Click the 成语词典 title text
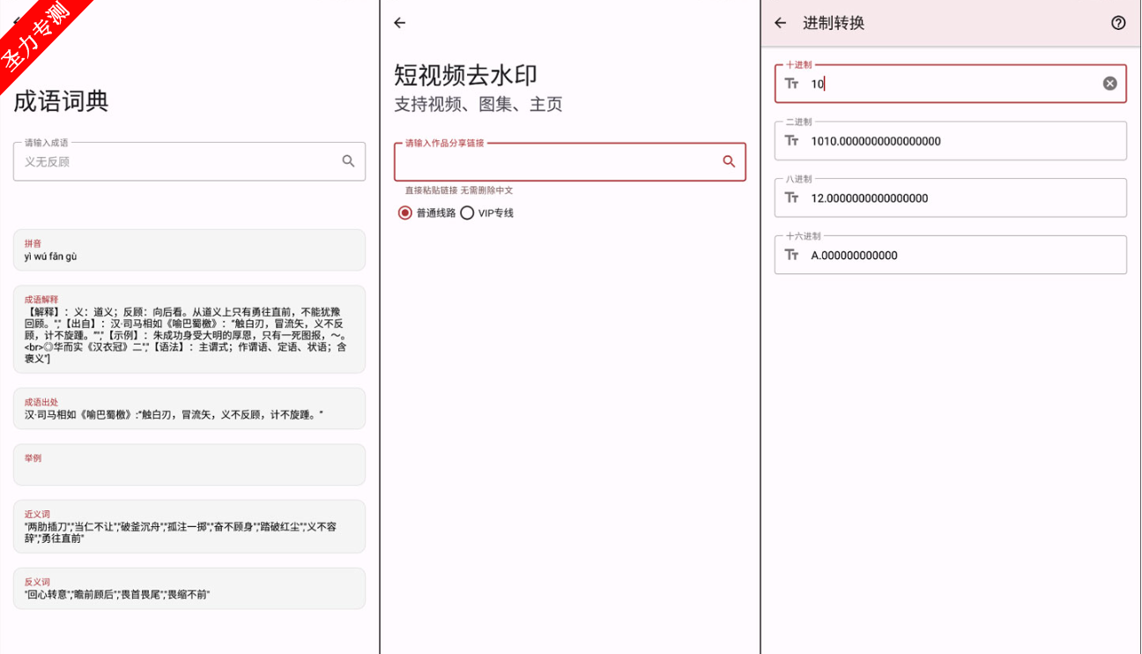Image resolution: width=1142 pixels, height=654 pixels. click(x=61, y=101)
